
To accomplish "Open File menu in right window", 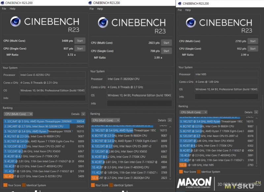I will [x=180, y=10].
